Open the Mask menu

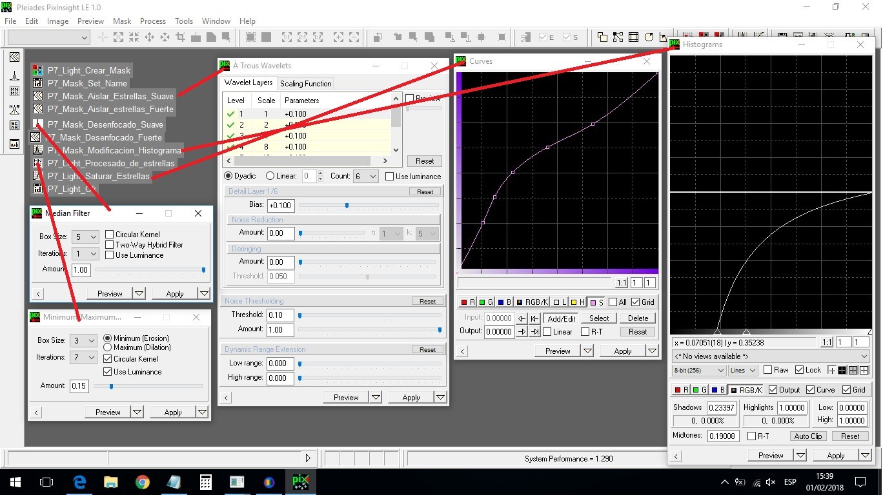click(122, 21)
